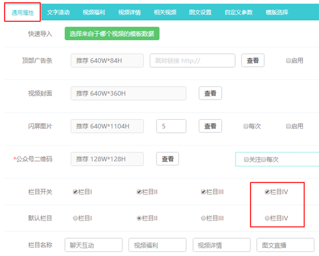Click 查看 button for 公众号二维码
Viewport: 319px width, 256px height.
coord(168,159)
